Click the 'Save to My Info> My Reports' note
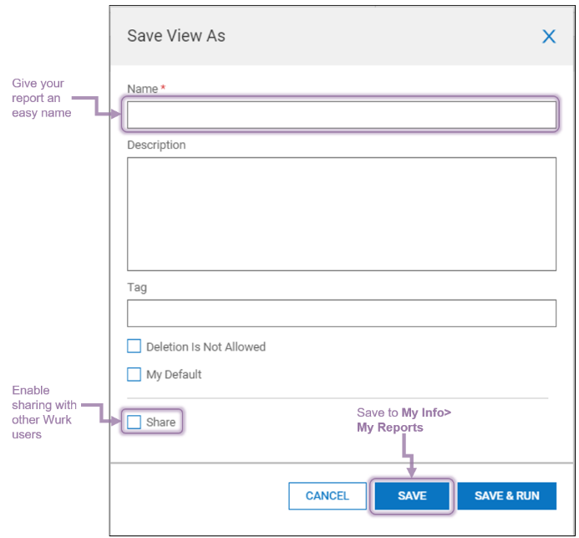This screenshot has height=538, width=579. (x=404, y=420)
